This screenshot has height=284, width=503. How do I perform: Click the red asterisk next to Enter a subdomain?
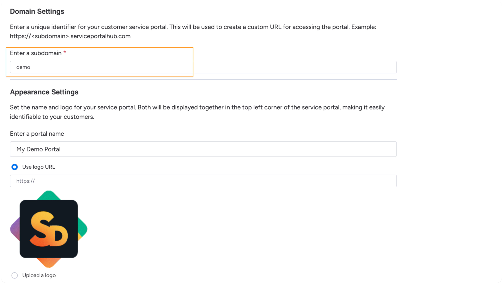65,53
